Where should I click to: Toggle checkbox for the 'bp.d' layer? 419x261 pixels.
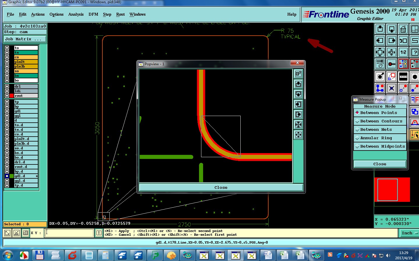click(7, 171)
